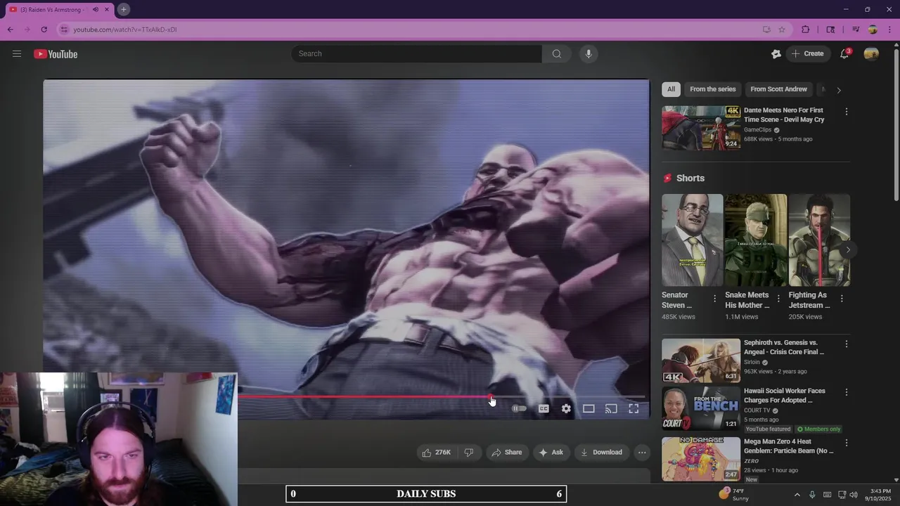The width and height of the screenshot is (900, 506).
Task: Open Chrome profile avatar in toolbar
Action: [x=873, y=30]
